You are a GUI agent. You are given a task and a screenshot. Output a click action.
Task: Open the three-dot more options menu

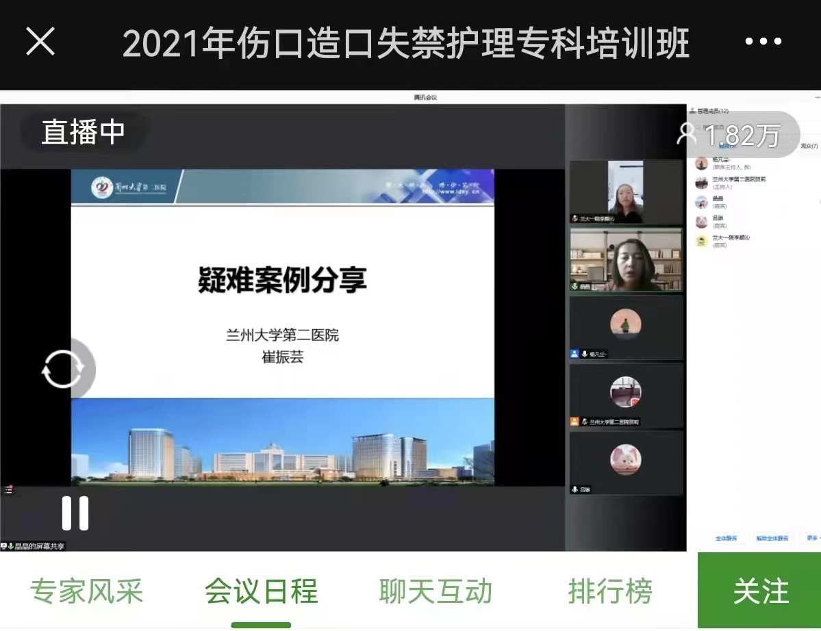763,41
